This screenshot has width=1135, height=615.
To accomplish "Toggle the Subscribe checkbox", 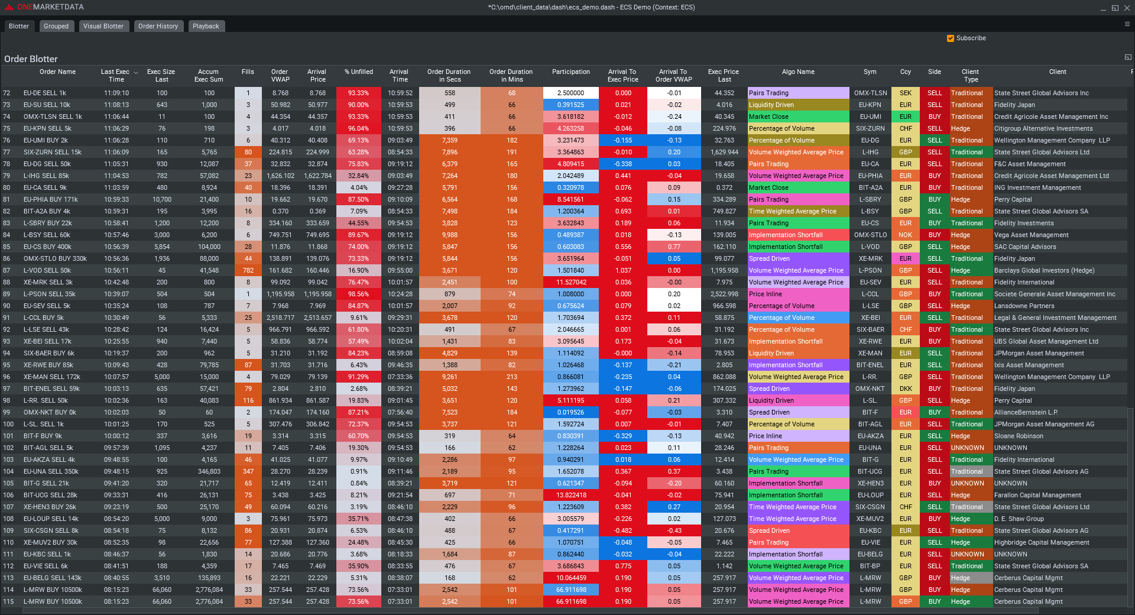I will [x=951, y=38].
